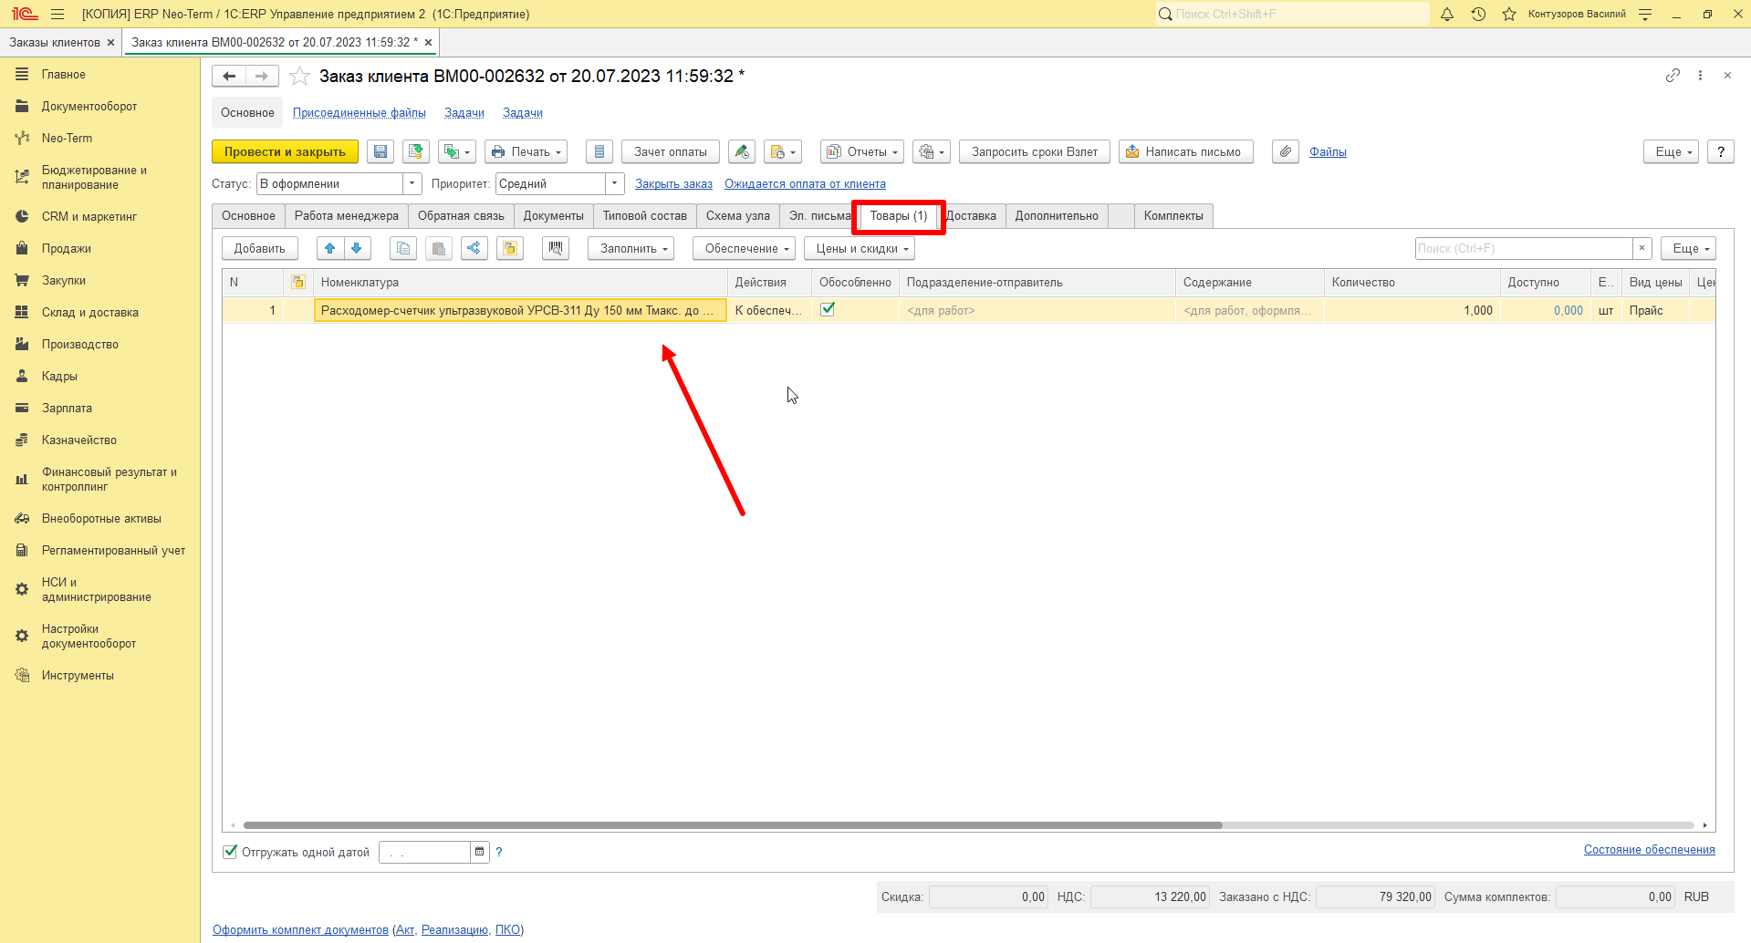
Task: Add this order to favorites via star
Action: [x=299, y=77]
